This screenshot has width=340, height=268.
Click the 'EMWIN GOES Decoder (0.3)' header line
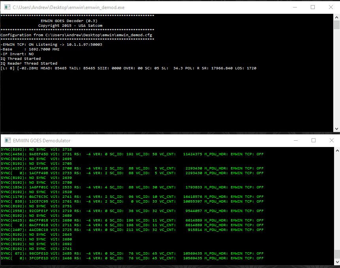pyautogui.click(x=69, y=21)
